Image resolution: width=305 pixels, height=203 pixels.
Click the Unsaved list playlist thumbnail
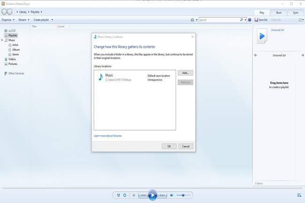(x=262, y=36)
